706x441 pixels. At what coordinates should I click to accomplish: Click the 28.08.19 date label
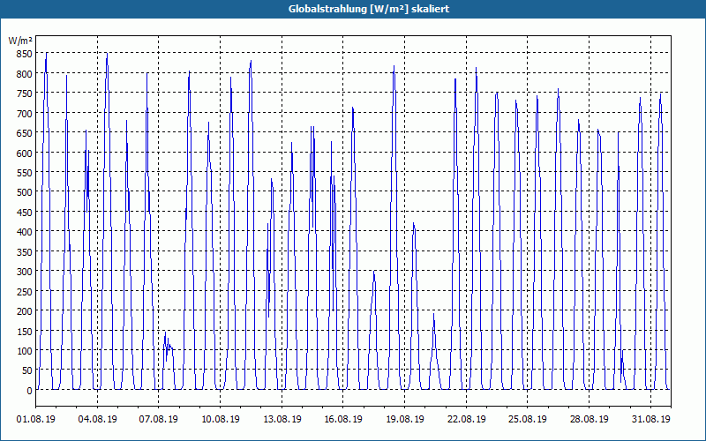[x=589, y=419]
